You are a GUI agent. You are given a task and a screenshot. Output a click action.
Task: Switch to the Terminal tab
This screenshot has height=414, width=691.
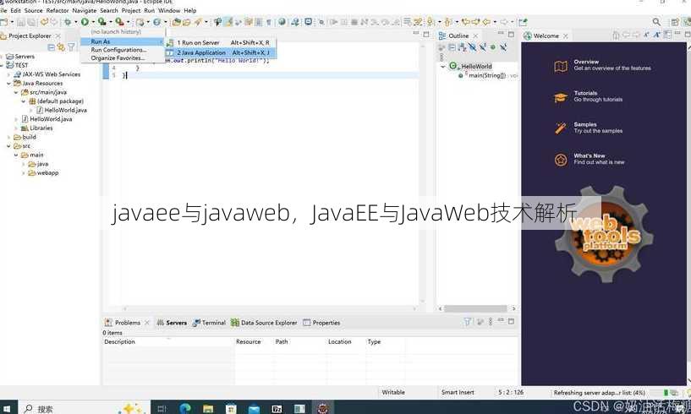[x=209, y=323]
